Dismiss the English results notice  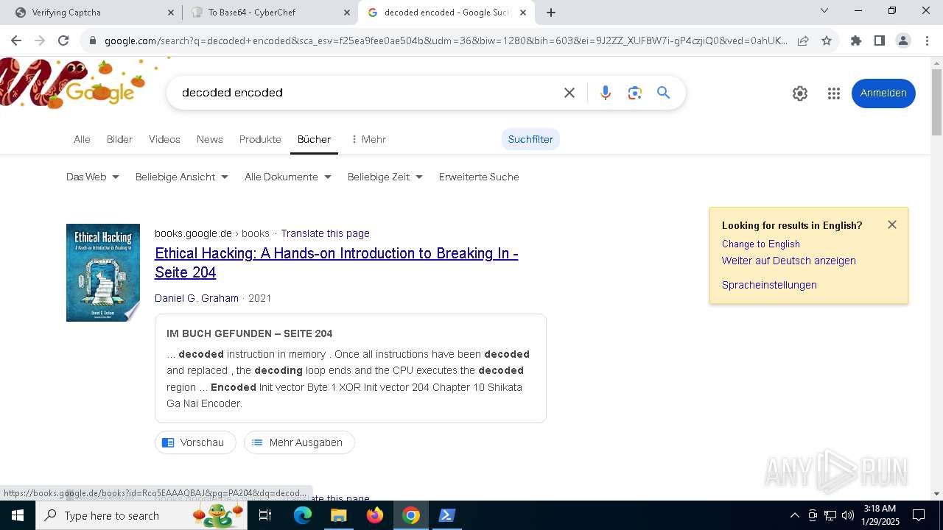pyautogui.click(x=892, y=225)
